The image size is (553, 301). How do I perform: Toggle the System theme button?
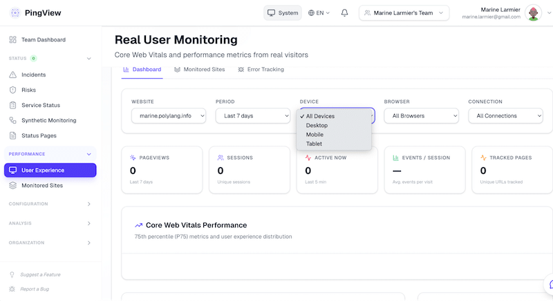[283, 13]
